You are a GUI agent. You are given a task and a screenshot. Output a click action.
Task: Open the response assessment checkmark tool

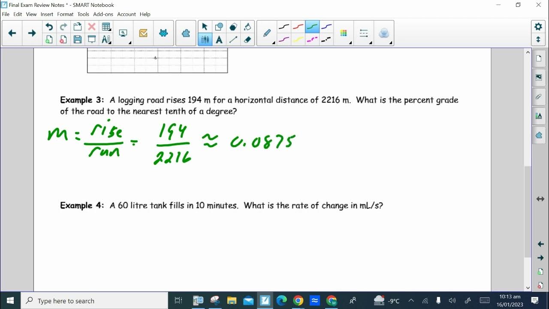143,33
